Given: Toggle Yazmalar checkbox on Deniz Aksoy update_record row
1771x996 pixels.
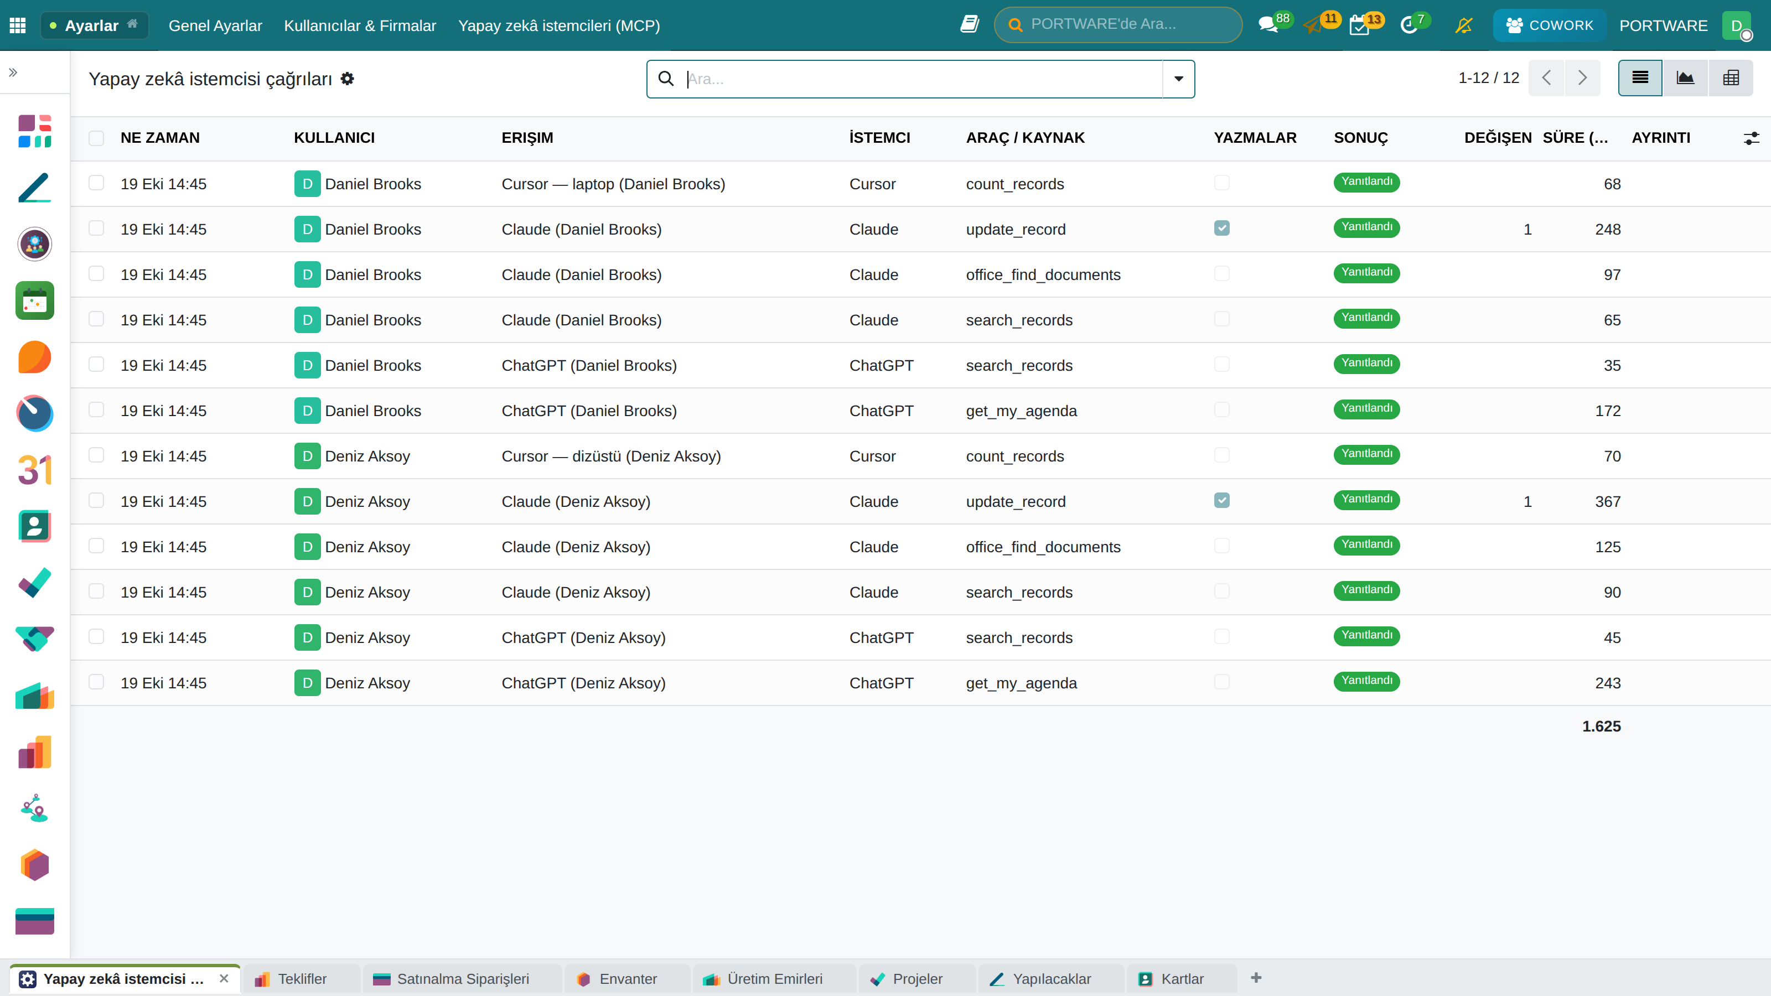Looking at the screenshot, I should 1221,500.
